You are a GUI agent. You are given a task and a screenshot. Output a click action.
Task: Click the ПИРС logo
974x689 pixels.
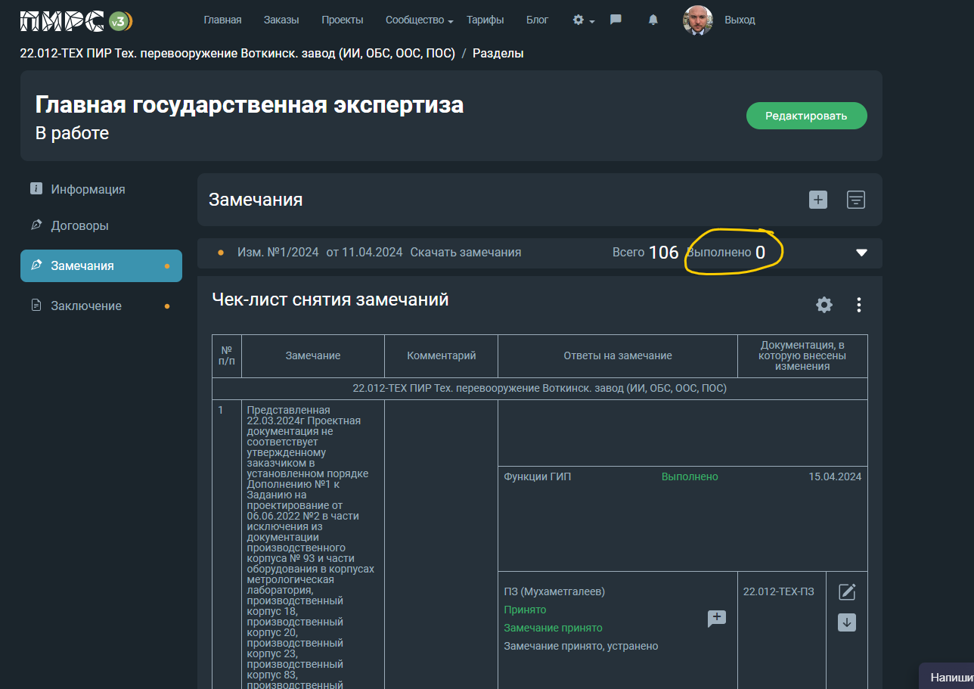[x=76, y=20]
